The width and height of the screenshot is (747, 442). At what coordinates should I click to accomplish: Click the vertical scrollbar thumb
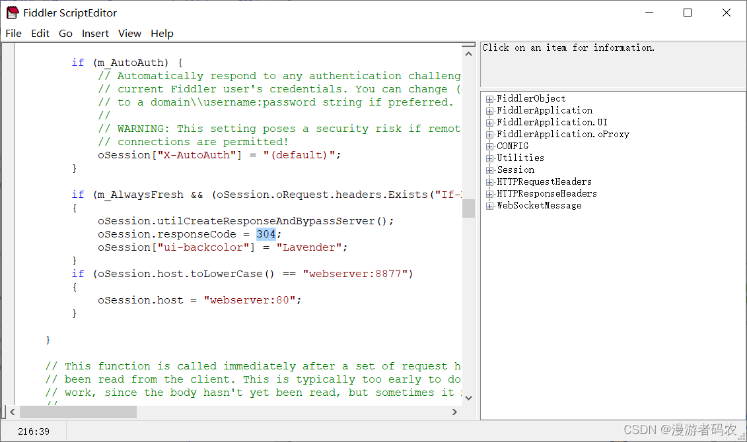pos(468,208)
